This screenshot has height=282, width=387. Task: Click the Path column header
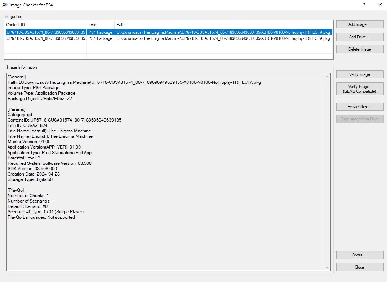224,24
